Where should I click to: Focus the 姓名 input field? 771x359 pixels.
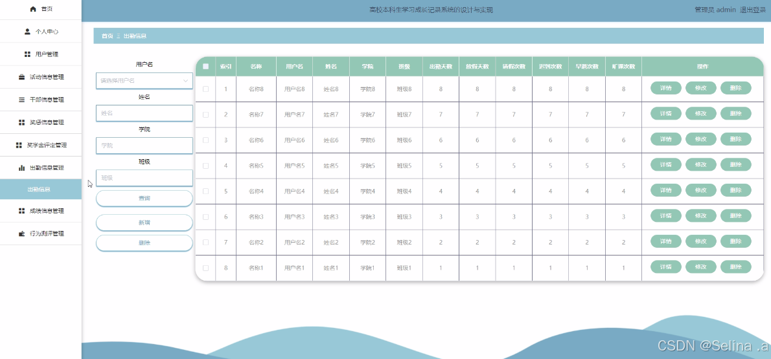pyautogui.click(x=144, y=113)
